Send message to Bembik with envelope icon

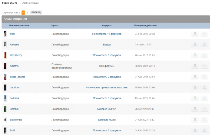coord(204,109)
